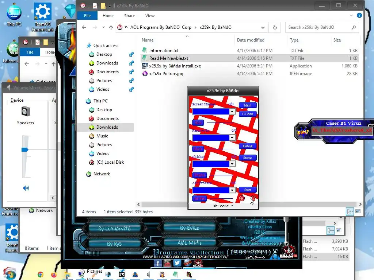The width and height of the screenshot is (374, 280).
Task: Click the C-Coms button in x25.9x
Action: pyautogui.click(x=247, y=114)
